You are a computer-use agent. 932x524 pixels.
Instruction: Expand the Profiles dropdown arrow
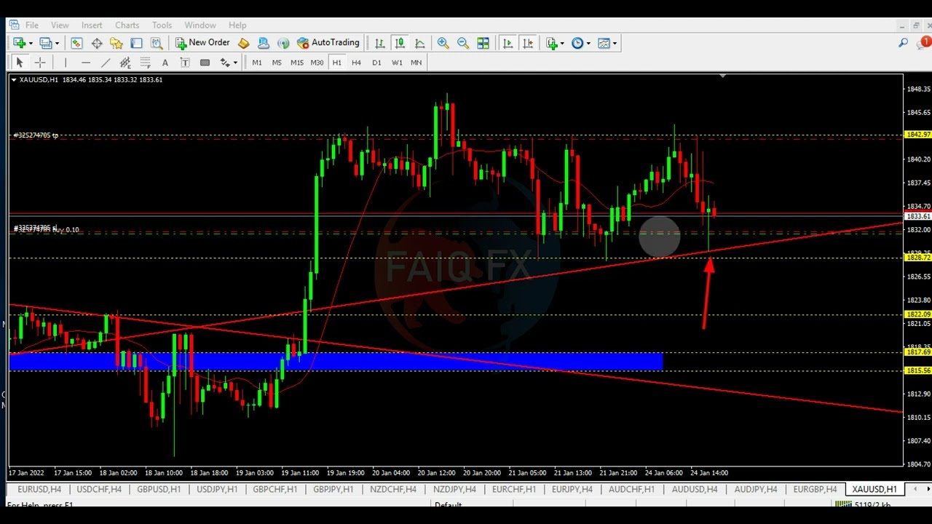point(57,44)
